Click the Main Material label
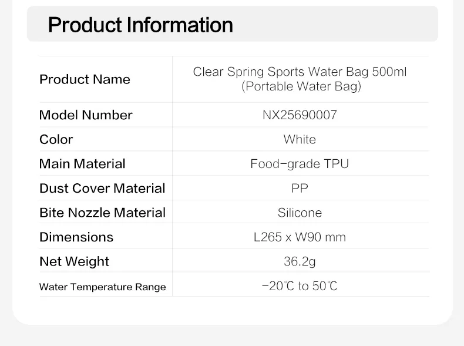This screenshot has height=346, width=464. [82, 164]
